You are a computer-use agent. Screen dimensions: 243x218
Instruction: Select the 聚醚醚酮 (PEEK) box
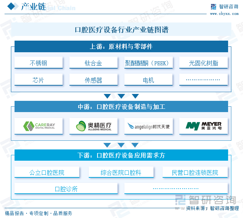(148, 63)
